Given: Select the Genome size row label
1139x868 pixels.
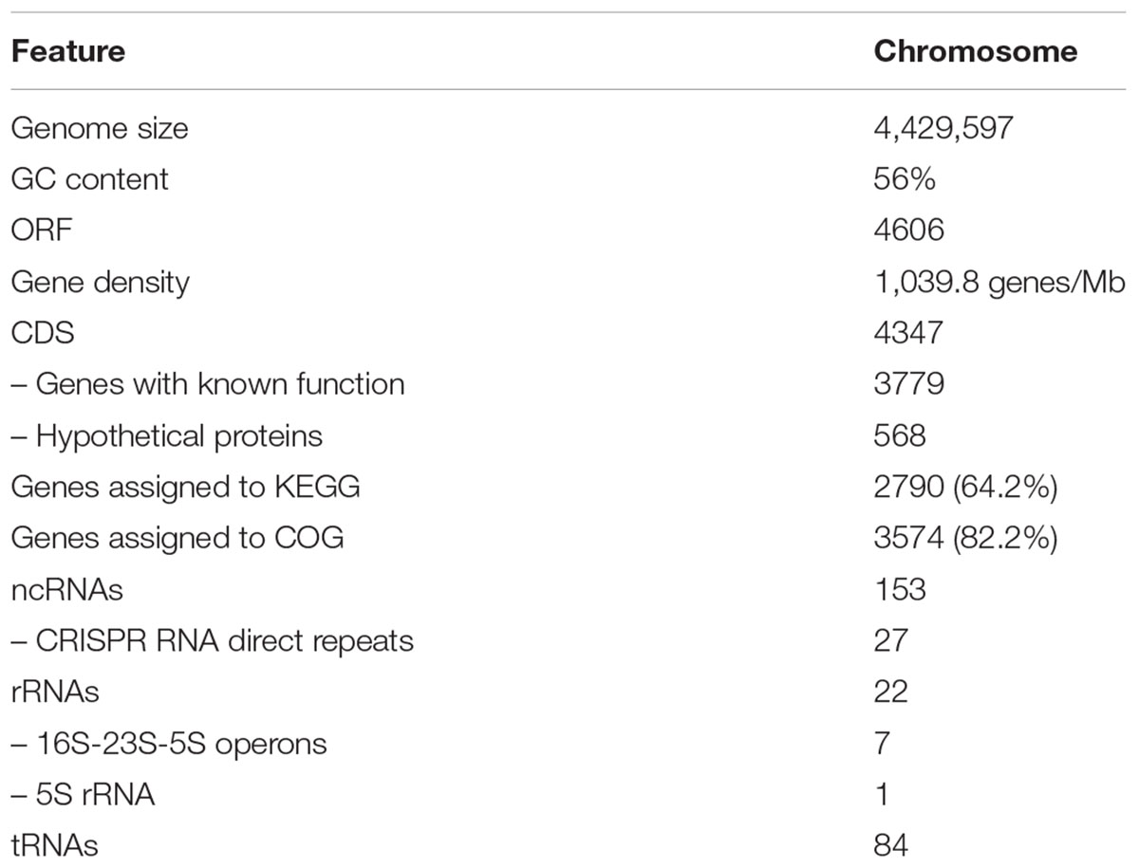Looking at the screenshot, I should pyautogui.click(x=100, y=128).
